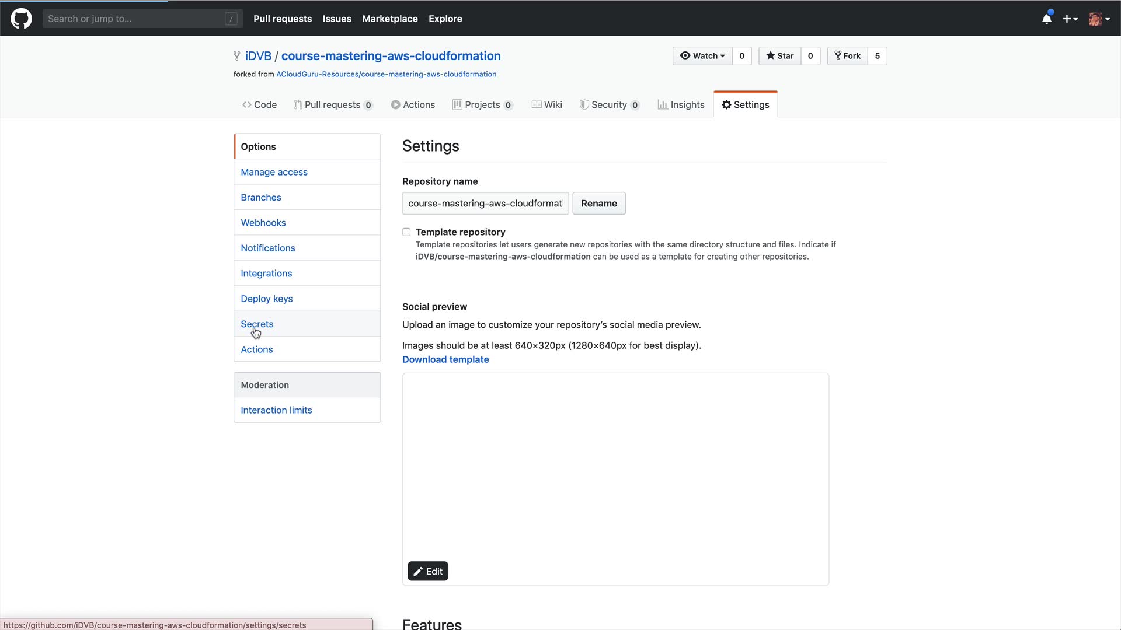Open the user avatar menu

[1099, 19]
